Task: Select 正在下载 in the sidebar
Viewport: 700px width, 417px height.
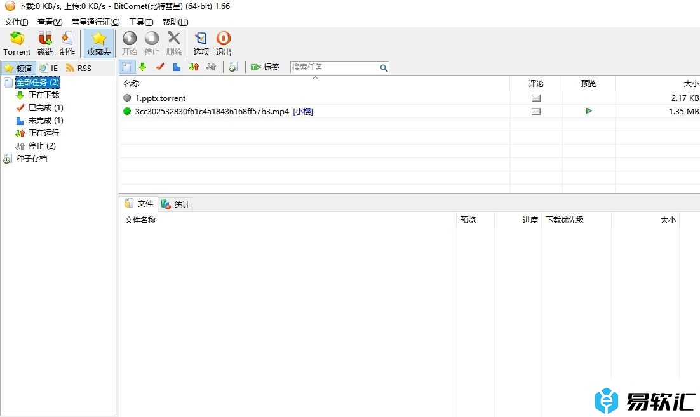Action: (x=43, y=95)
